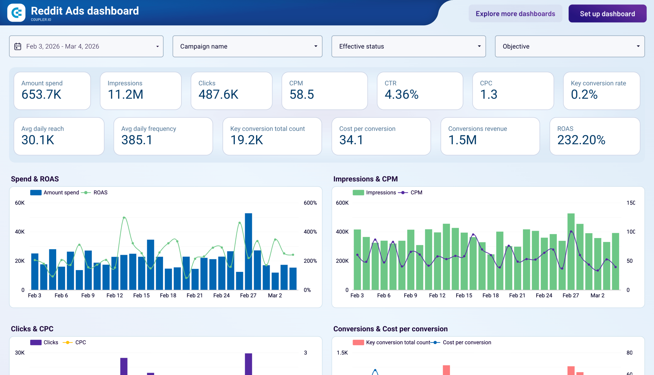Click the Set up dashboard button
This screenshot has width=654, height=375.
click(607, 14)
